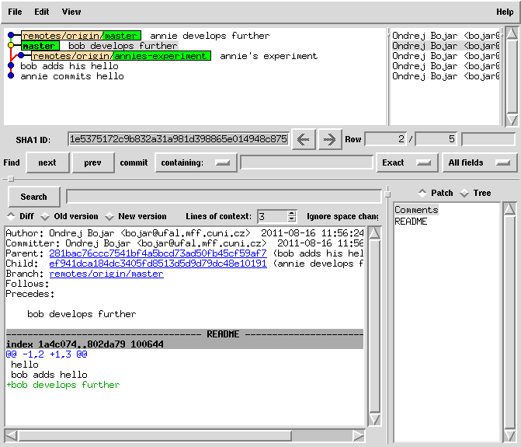Click the back arrow navigation button

point(304,139)
